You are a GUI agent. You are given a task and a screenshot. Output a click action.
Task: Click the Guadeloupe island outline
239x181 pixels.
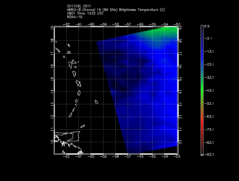tap(73, 63)
